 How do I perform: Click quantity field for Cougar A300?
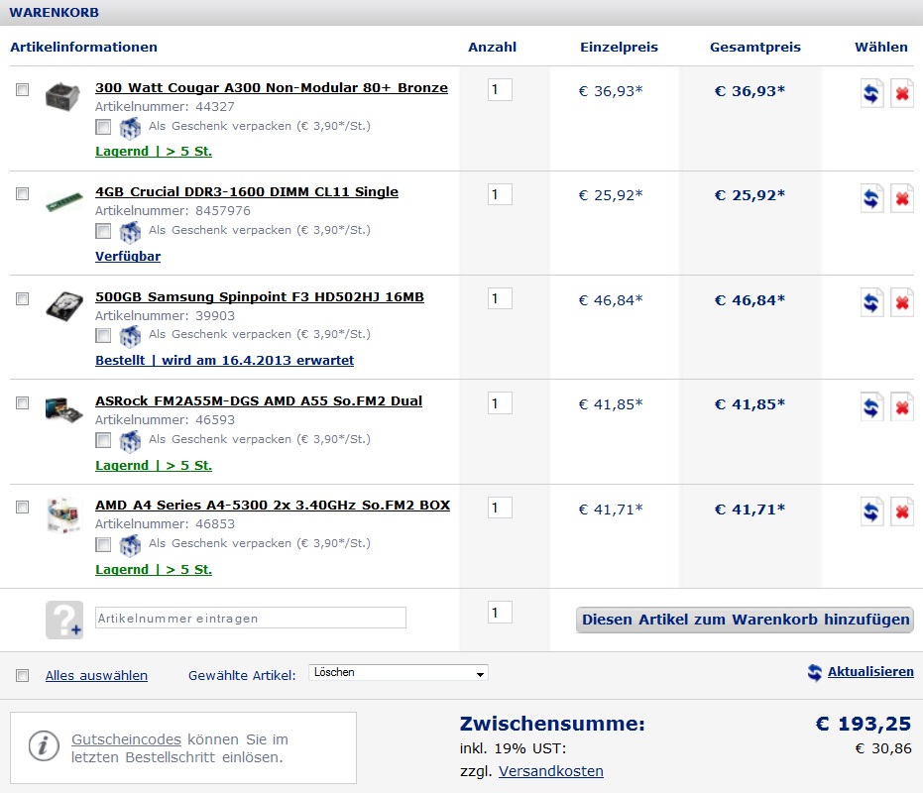(500, 89)
